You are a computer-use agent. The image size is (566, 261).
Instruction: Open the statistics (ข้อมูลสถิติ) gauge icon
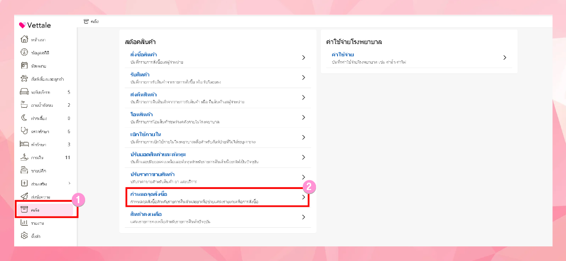24,52
